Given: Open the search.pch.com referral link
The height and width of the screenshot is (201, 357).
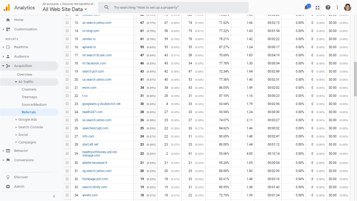Looking at the screenshot, I should tap(93, 71).
